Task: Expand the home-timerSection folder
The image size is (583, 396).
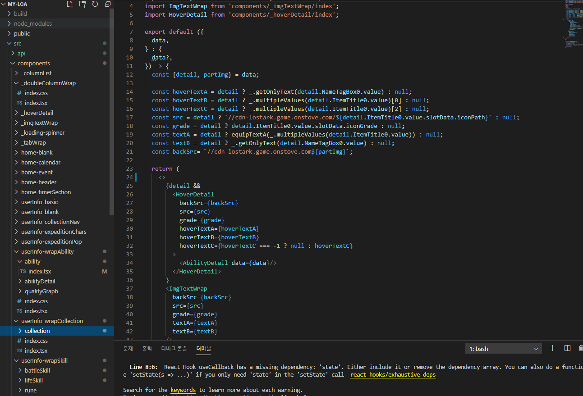Action: (56, 192)
